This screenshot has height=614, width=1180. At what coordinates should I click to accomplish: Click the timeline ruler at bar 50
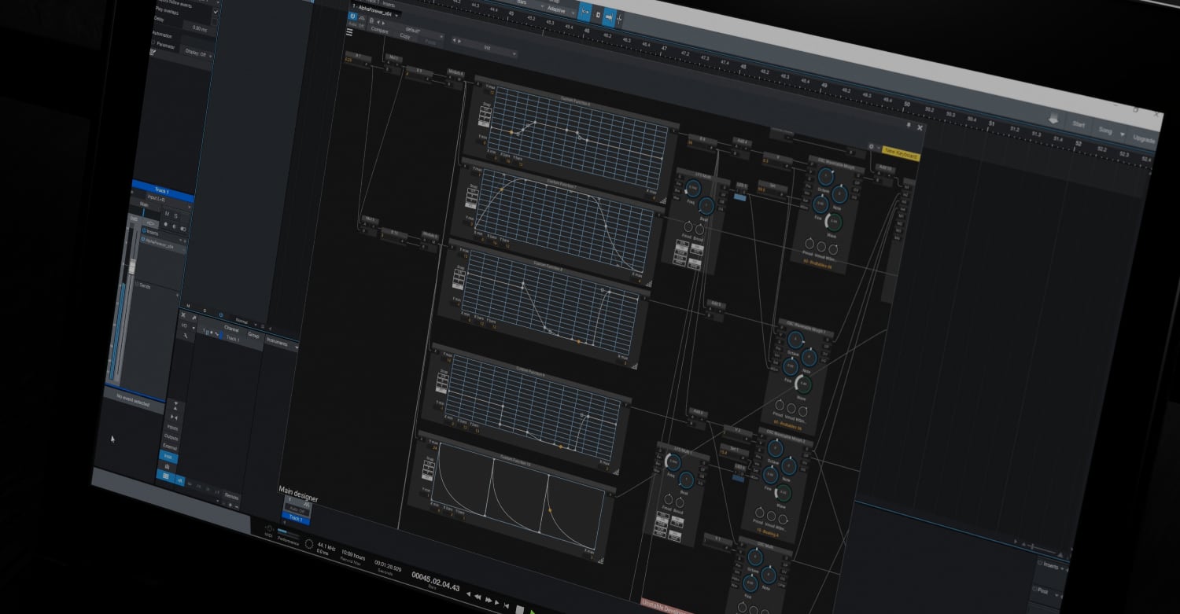click(906, 105)
